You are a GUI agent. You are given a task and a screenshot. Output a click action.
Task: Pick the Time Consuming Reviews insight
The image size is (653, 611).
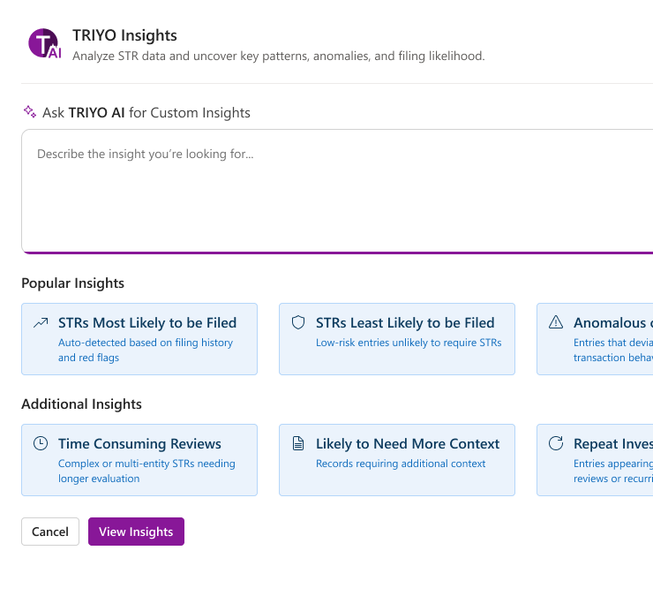click(x=139, y=444)
